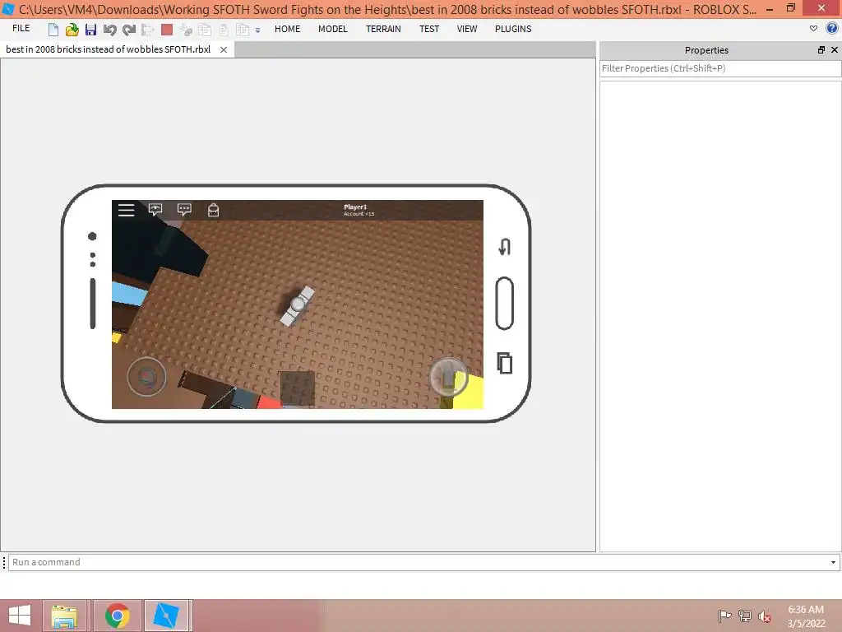Open the chat icon with three dots in game

184,210
